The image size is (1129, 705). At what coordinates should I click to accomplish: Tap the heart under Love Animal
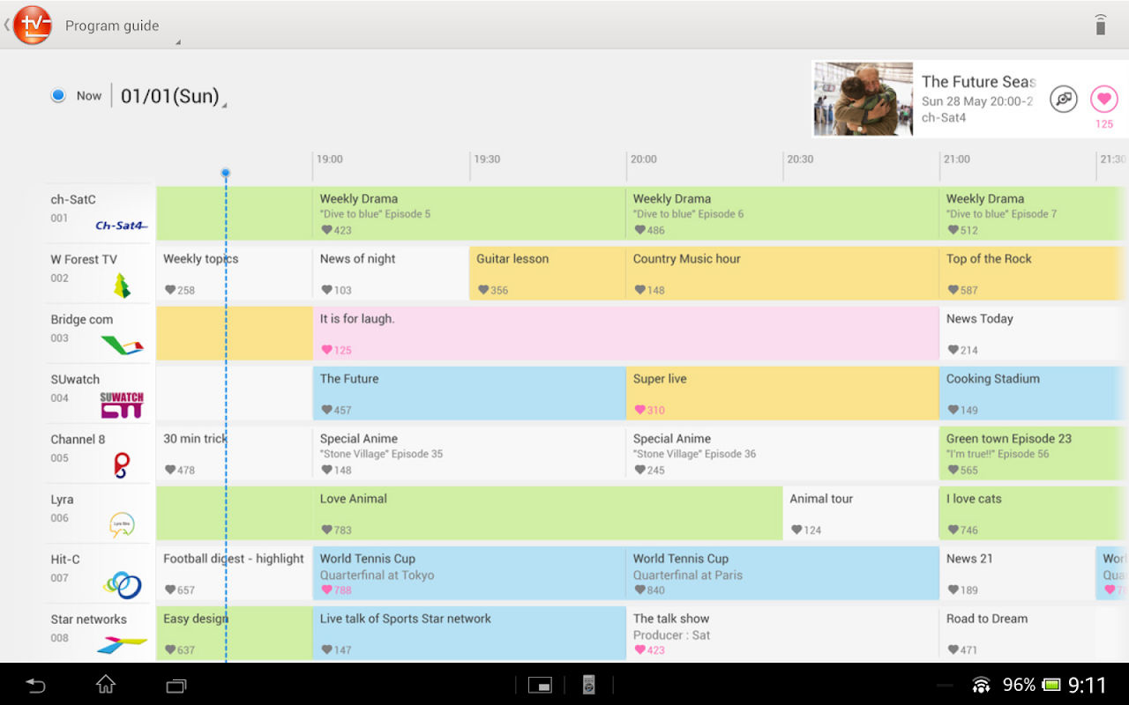click(x=326, y=530)
